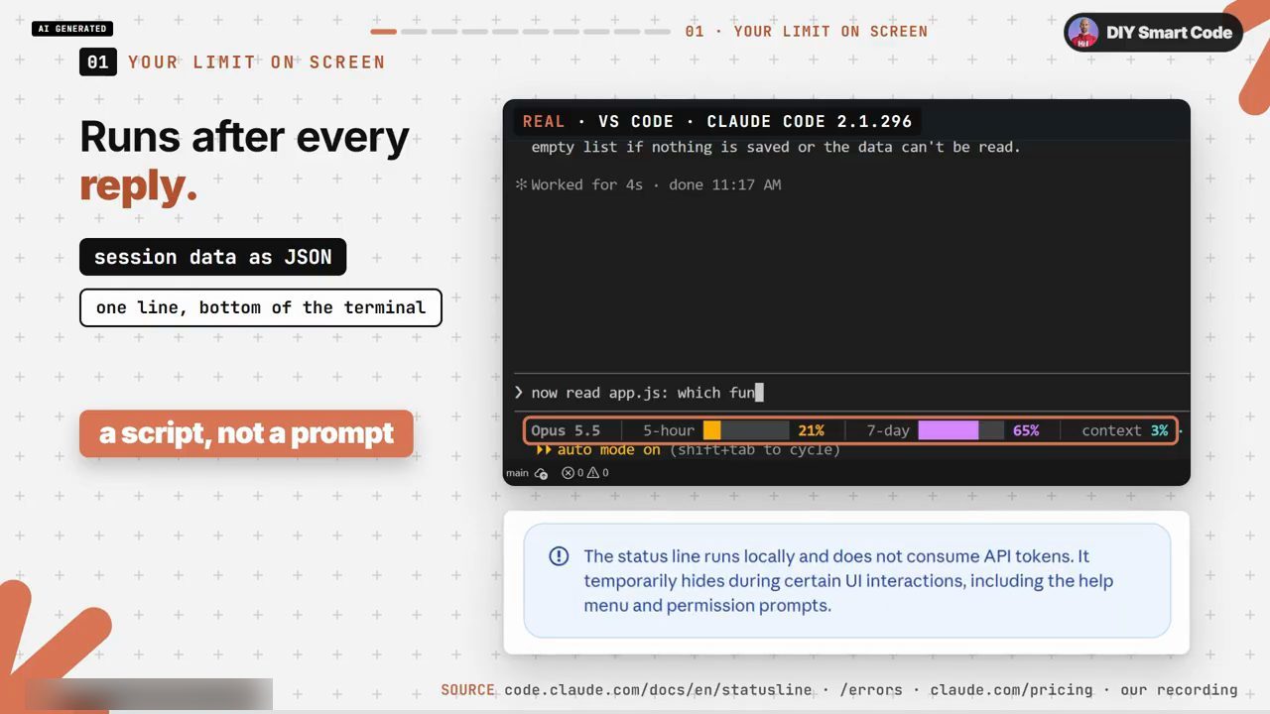Click the status line note paragraph

click(x=848, y=581)
